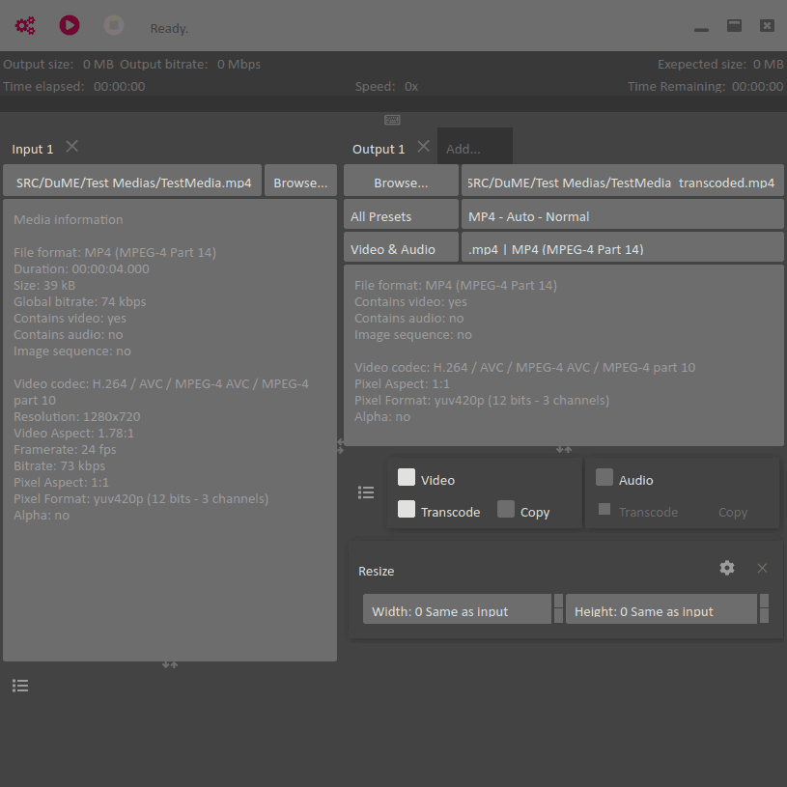Select the video Copy option
Viewport: 787px width, 787px height.
(506, 510)
